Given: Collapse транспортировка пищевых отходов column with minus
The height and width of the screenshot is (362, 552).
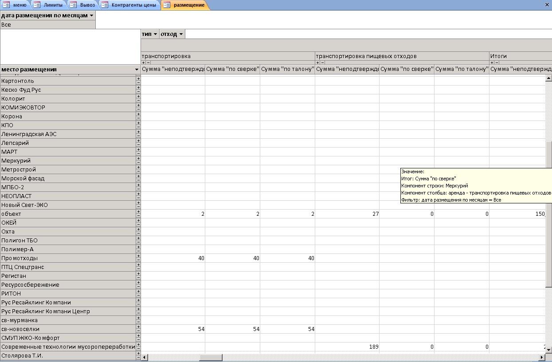Looking at the screenshot, I should [322, 62].
